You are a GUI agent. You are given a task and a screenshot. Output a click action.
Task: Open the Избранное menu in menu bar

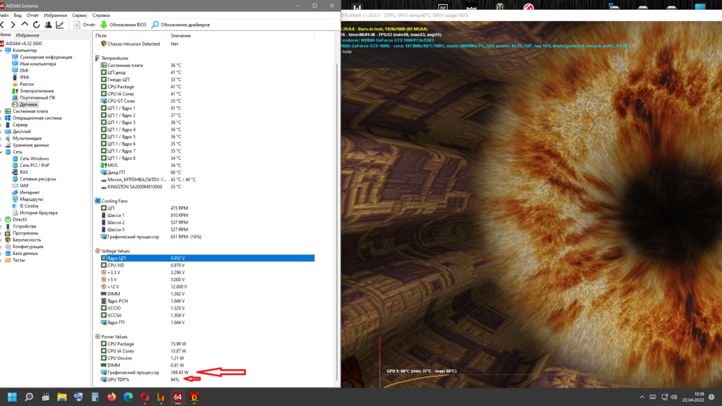pos(55,16)
